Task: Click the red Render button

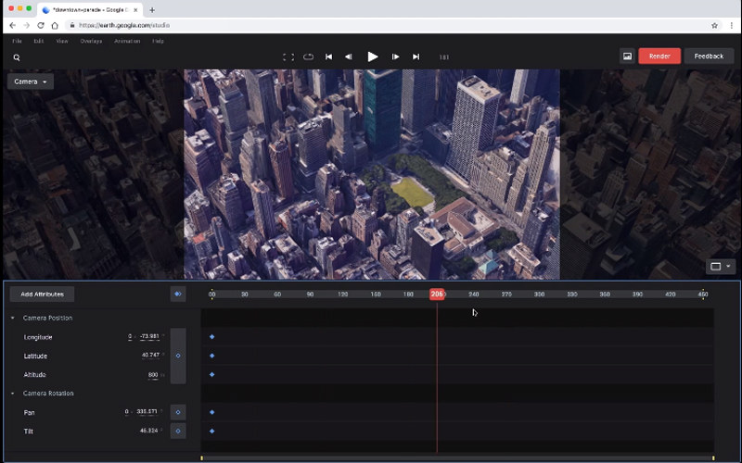Action: pyautogui.click(x=659, y=56)
